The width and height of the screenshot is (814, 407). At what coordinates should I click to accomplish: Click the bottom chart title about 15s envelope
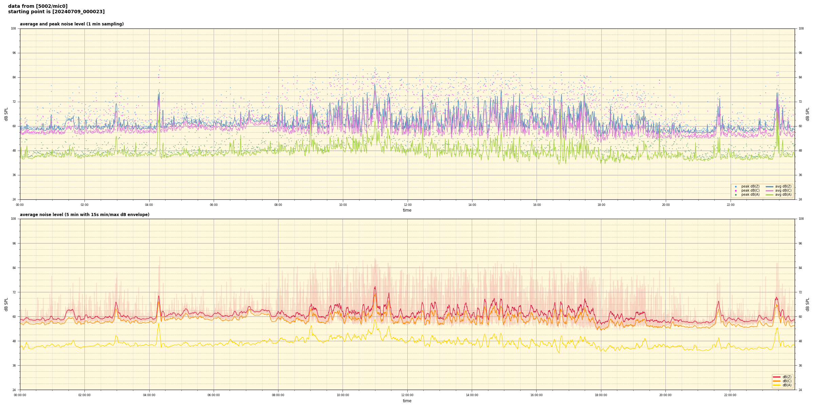84,215
